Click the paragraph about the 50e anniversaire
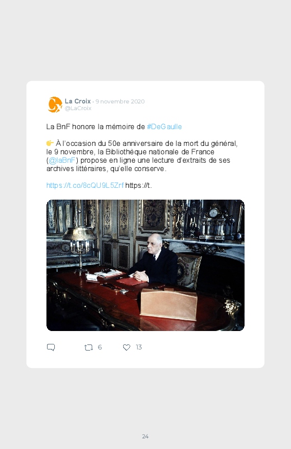This screenshot has width=291, height=449. (142, 156)
